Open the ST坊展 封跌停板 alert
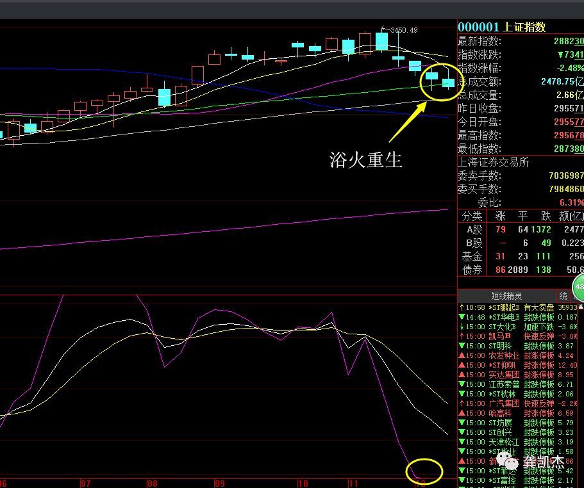 (518, 423)
